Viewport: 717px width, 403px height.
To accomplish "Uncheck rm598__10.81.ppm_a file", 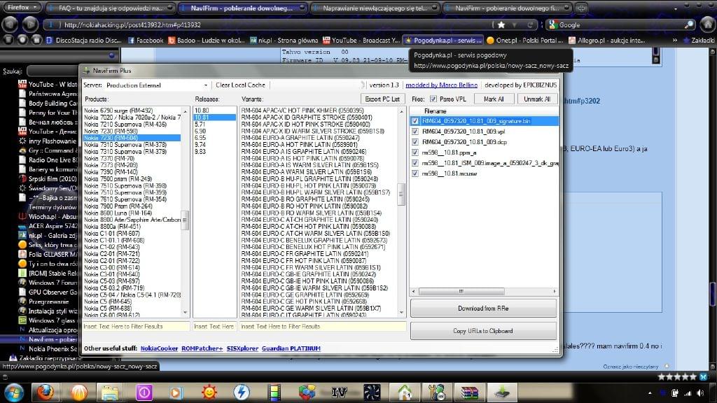I will (x=415, y=153).
